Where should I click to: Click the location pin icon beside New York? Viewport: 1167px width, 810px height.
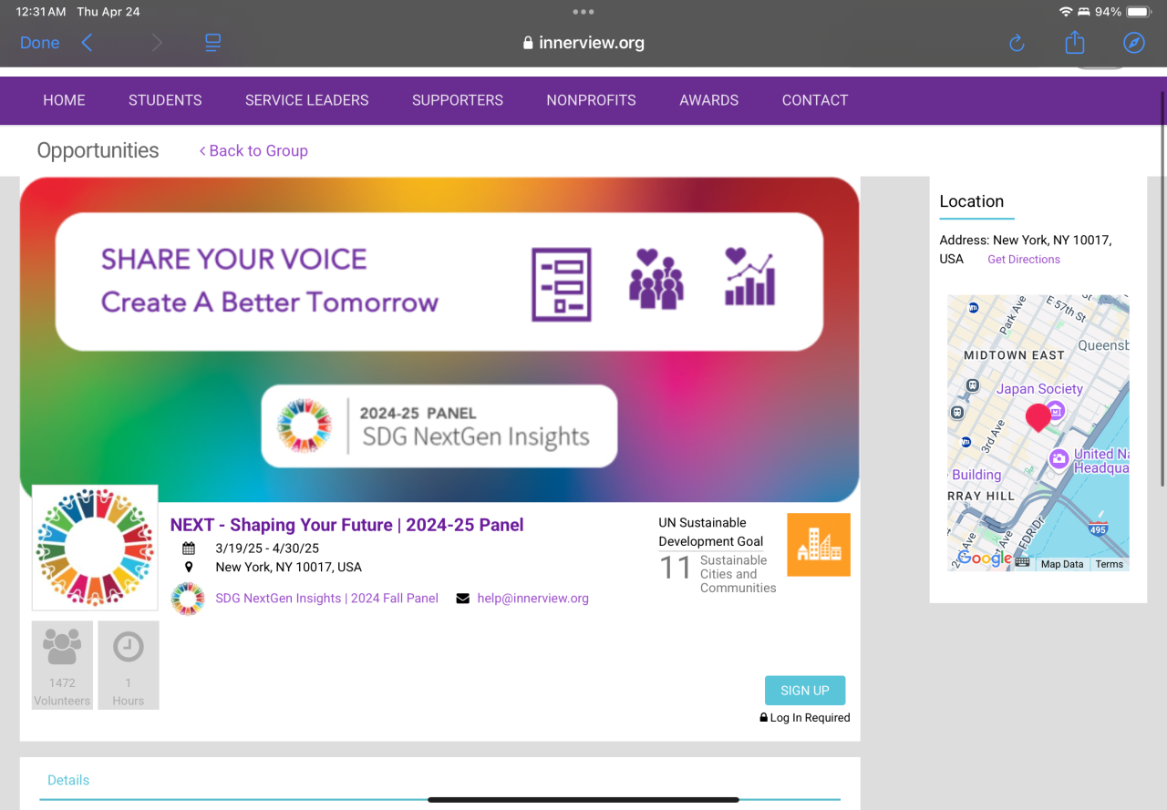(189, 567)
